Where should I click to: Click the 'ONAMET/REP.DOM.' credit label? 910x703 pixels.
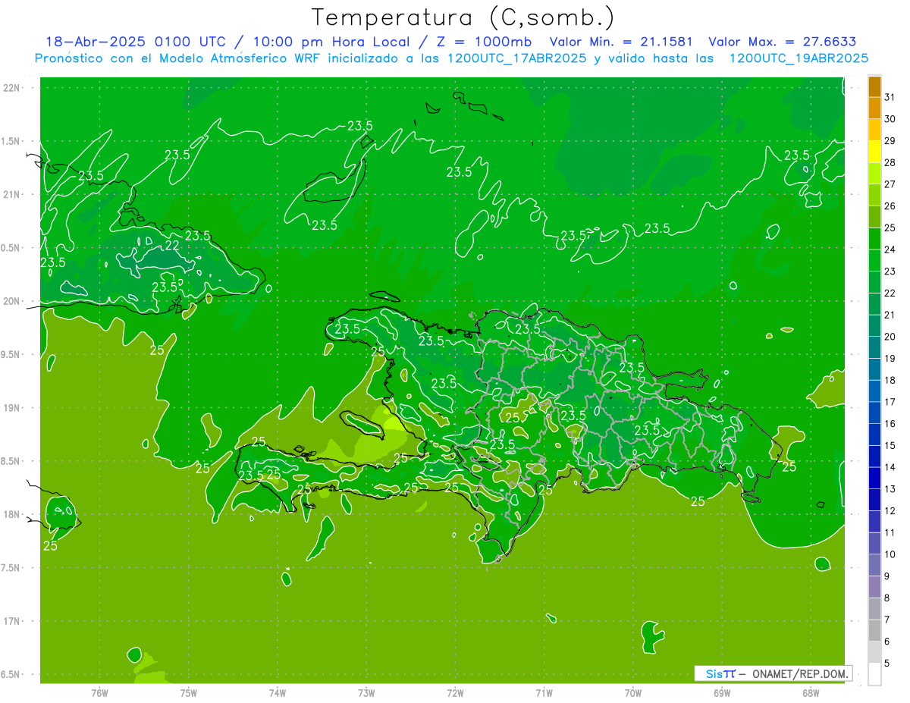(800, 673)
